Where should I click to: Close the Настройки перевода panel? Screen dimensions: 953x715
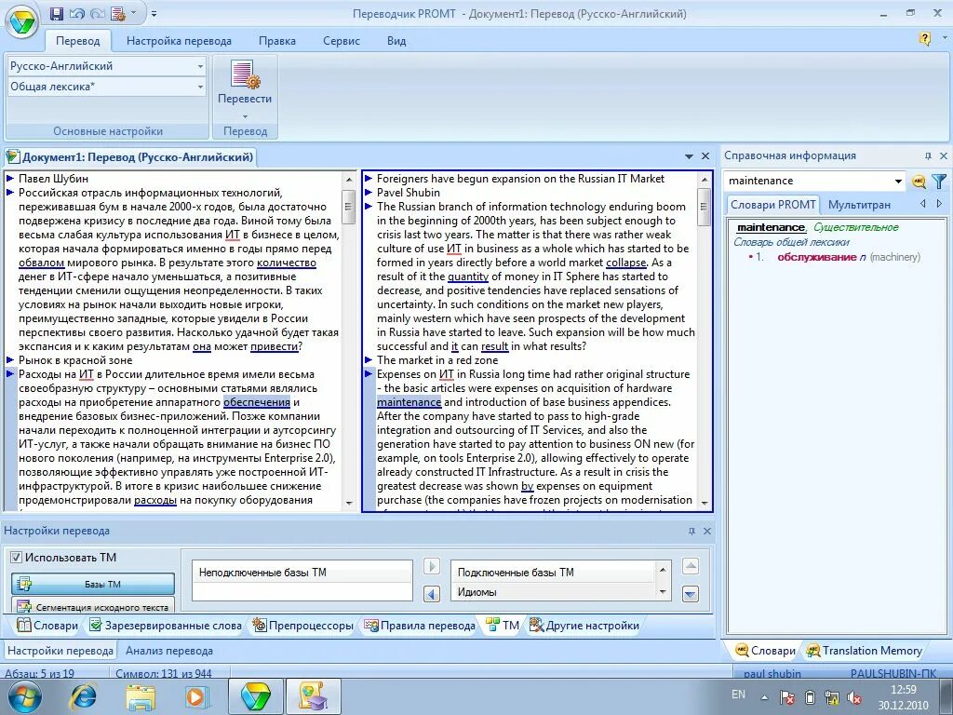[707, 531]
